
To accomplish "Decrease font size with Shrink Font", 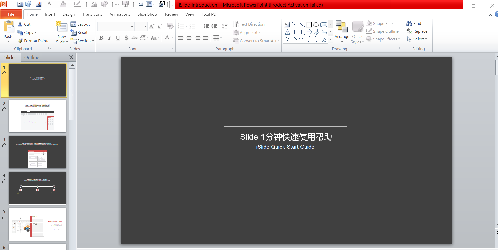I will coord(159,26).
